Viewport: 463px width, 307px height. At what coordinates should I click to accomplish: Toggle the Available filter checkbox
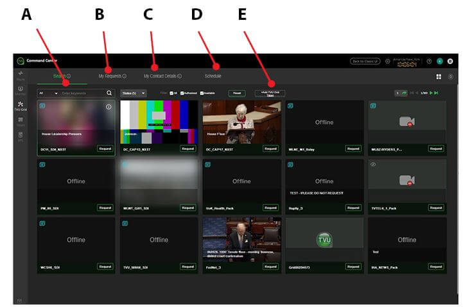[202, 93]
